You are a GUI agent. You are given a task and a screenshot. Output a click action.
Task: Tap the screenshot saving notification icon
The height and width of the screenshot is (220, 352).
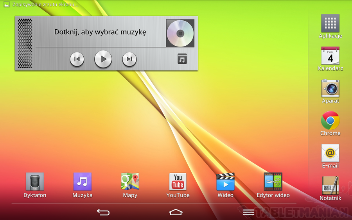(7, 4)
